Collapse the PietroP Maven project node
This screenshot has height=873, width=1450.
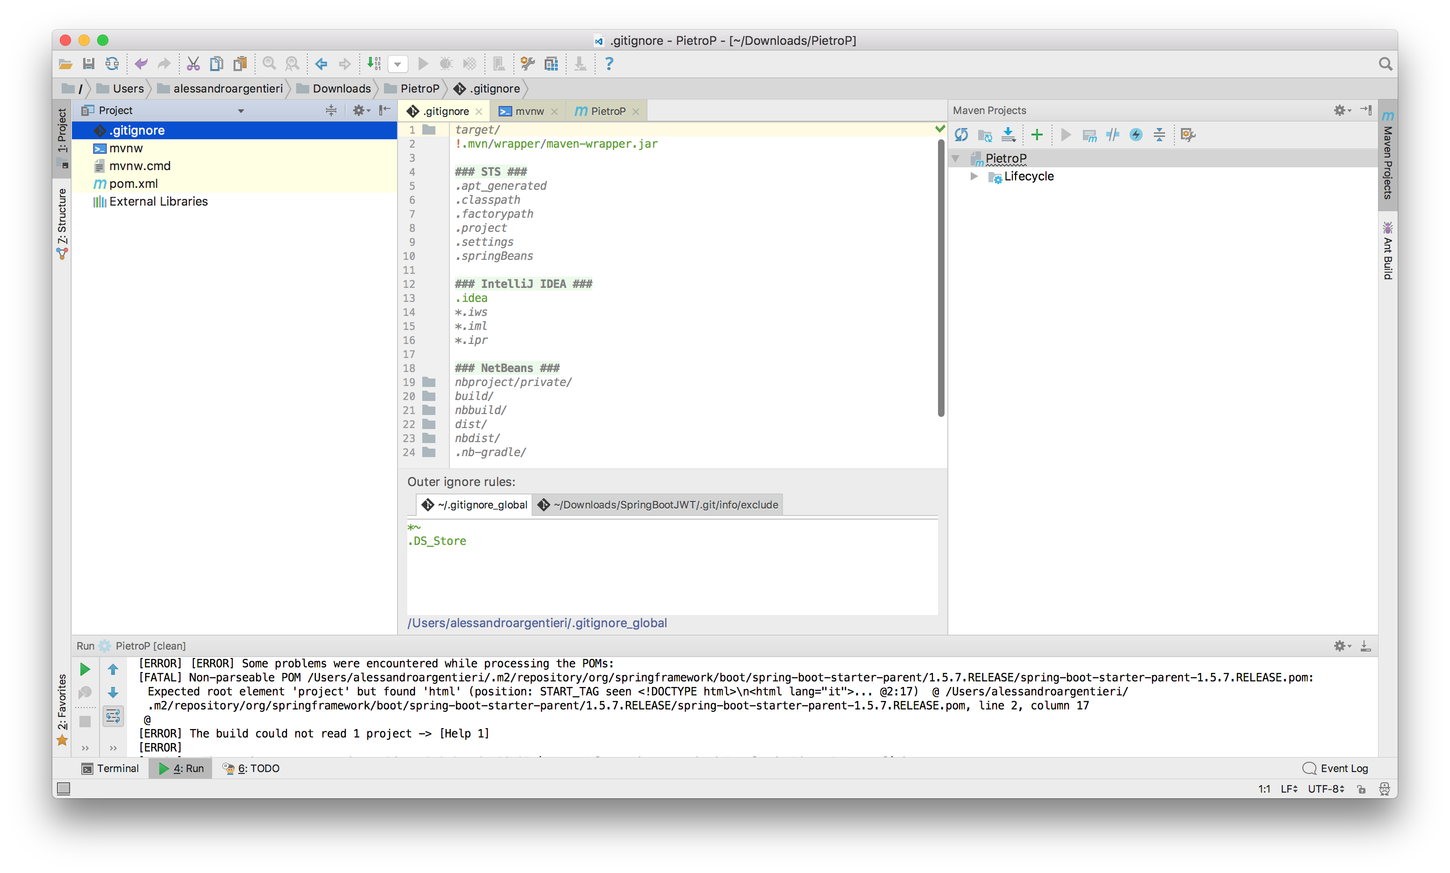956,158
